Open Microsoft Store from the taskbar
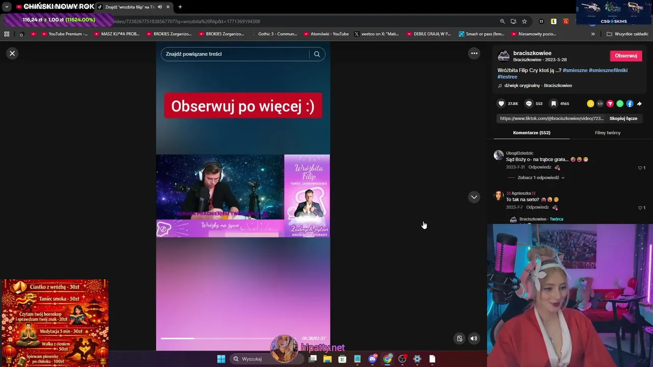The height and width of the screenshot is (367, 653). tap(342, 359)
